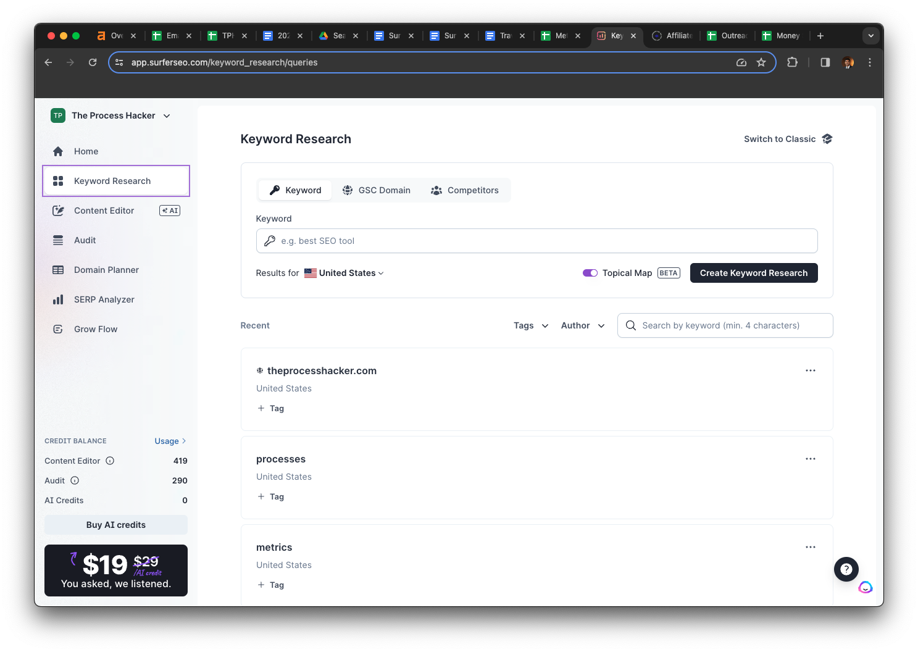The image size is (918, 652).
Task: Open theprocesshacker.com research entry
Action: click(x=322, y=370)
